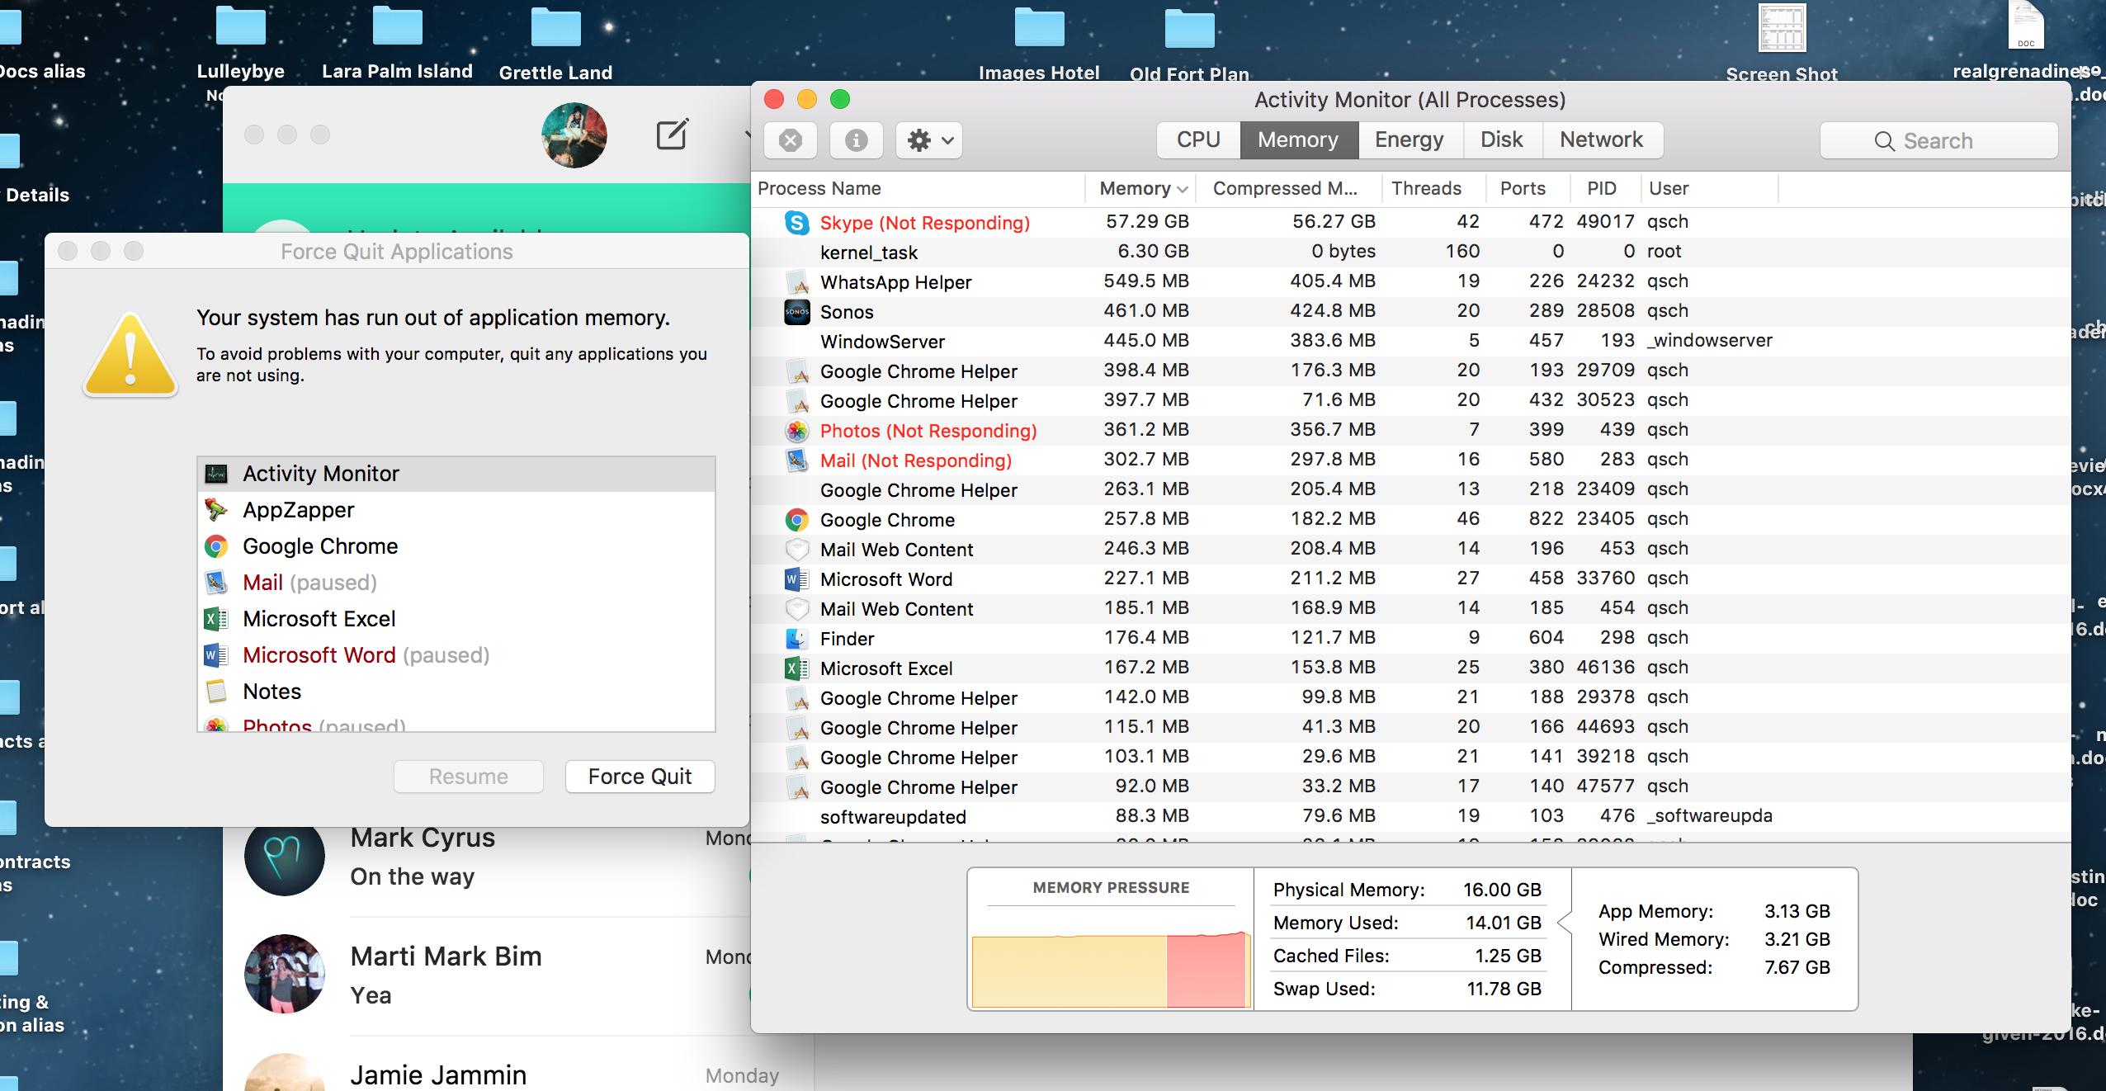The width and height of the screenshot is (2106, 1091).
Task: Click the Force Quit button
Action: point(640,777)
